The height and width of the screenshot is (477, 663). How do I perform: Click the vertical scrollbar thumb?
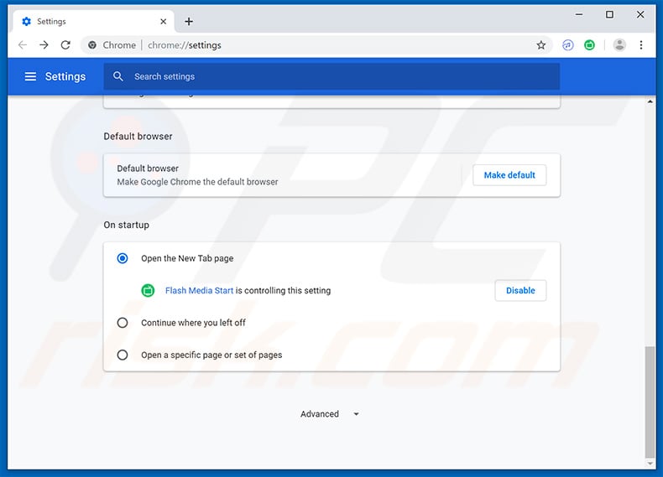click(650, 402)
